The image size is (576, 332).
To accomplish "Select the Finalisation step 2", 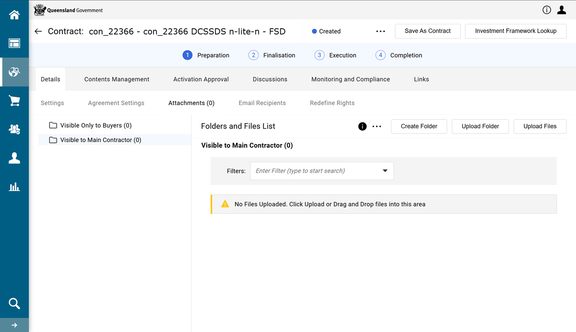I will coord(272,55).
